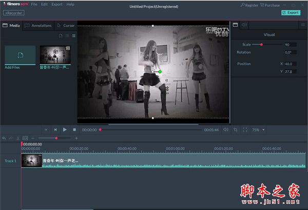This screenshot has height=210, width=308.
Task: Jump to next frame in playback
Action: (x=55, y=130)
